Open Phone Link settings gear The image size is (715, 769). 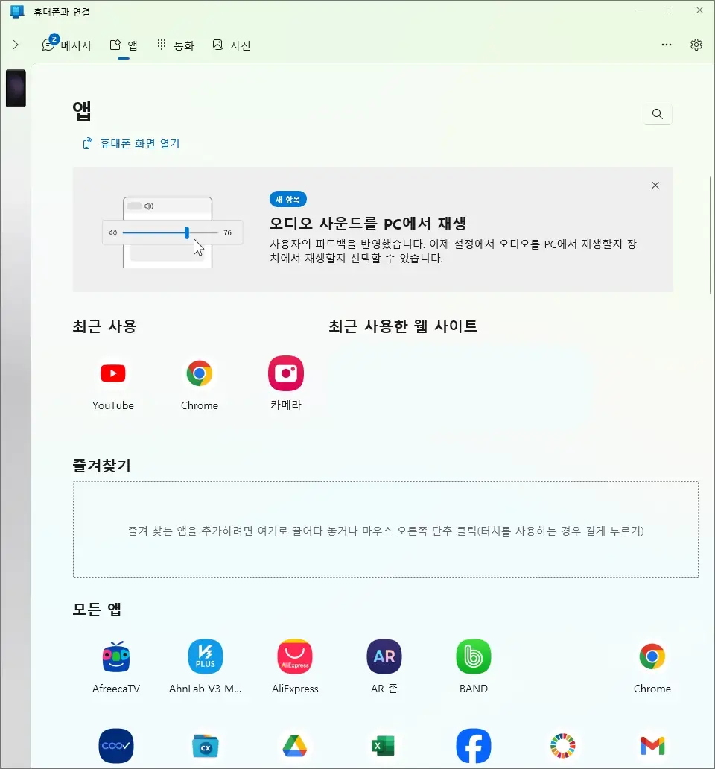click(x=696, y=45)
